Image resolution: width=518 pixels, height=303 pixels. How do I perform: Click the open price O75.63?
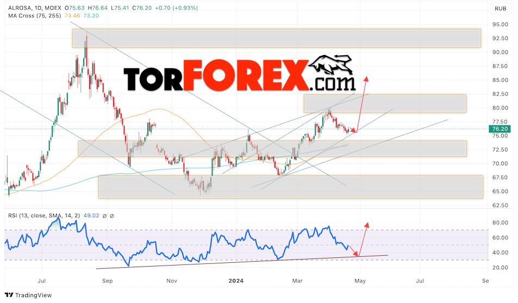click(x=74, y=8)
